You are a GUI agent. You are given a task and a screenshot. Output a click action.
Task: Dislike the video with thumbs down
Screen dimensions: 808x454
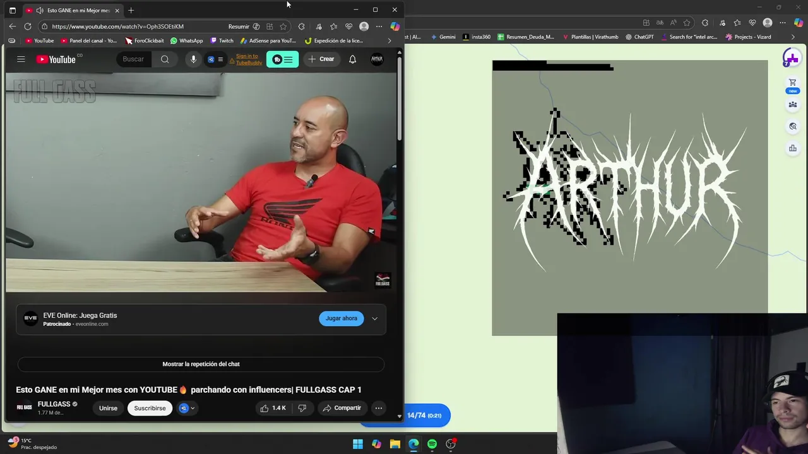302,408
